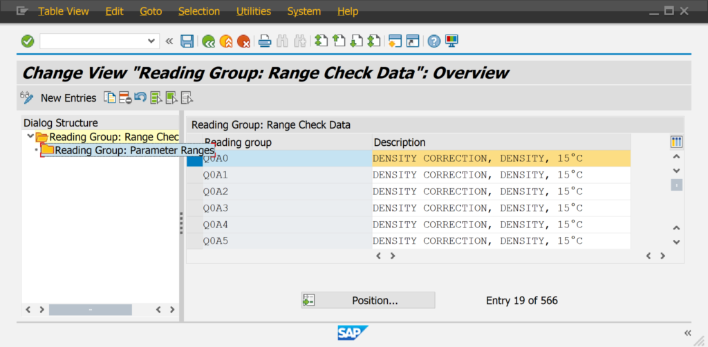Screen dimensions: 708x347
Task: Open the Table View menu
Action: 64,11
